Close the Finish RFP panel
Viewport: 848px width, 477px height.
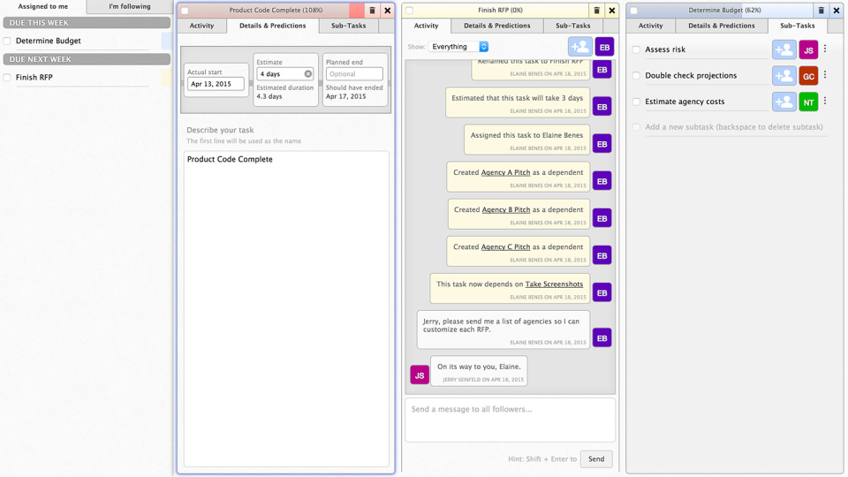pyautogui.click(x=611, y=11)
